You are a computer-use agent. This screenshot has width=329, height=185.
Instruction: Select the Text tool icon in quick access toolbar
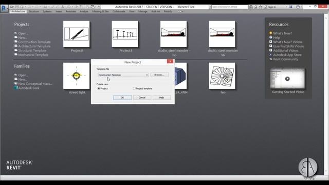click(x=63, y=7)
